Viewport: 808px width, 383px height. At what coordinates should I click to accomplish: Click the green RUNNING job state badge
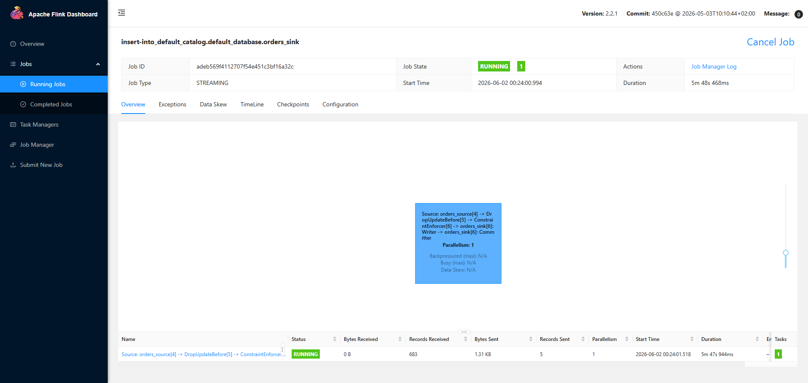[494, 66]
